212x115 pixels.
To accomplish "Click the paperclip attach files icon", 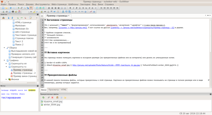I will [x=22, y=8].
